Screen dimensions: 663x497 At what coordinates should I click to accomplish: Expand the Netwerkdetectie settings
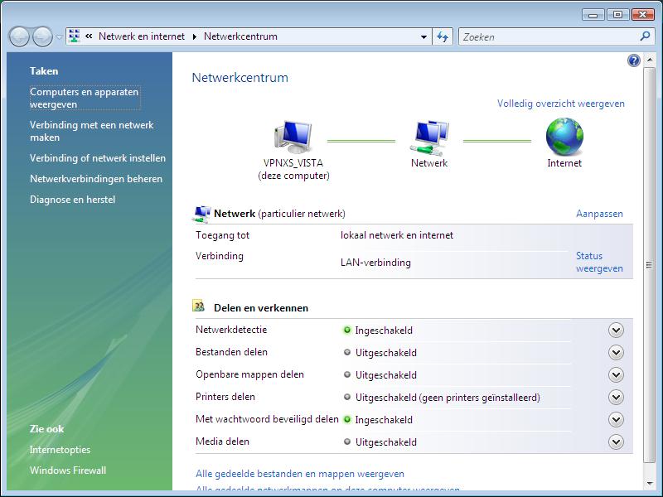pos(615,330)
